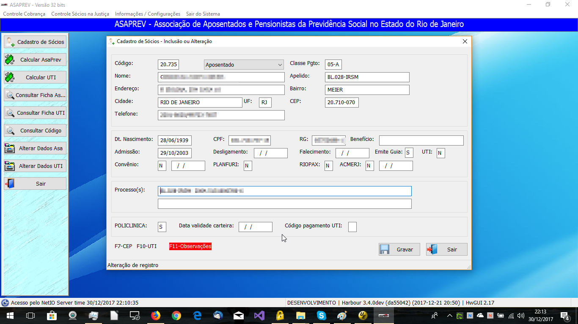Click the Bairro field containing MEIER

pyautogui.click(x=367, y=90)
